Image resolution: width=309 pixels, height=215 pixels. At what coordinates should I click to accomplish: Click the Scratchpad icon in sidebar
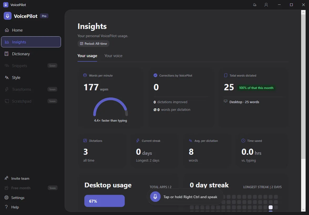(7, 101)
